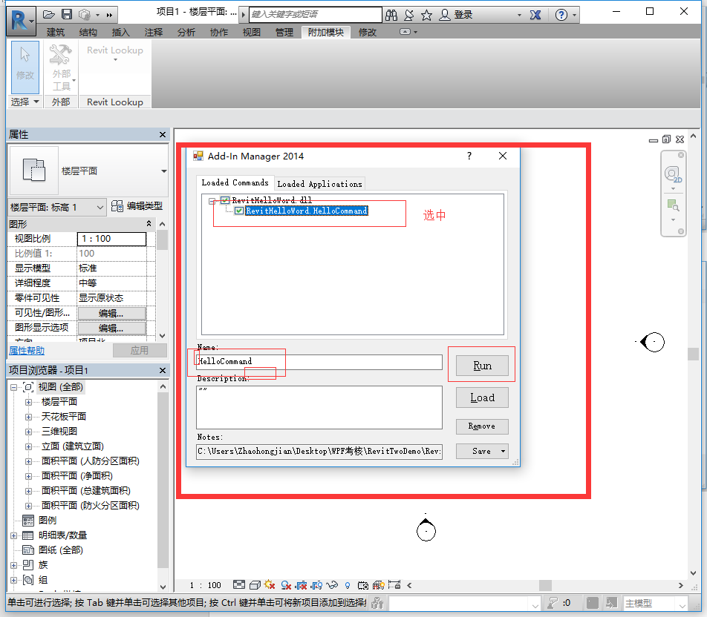The width and height of the screenshot is (707, 617).
Task: Expand the 三维视图 tree node
Action: 28,432
